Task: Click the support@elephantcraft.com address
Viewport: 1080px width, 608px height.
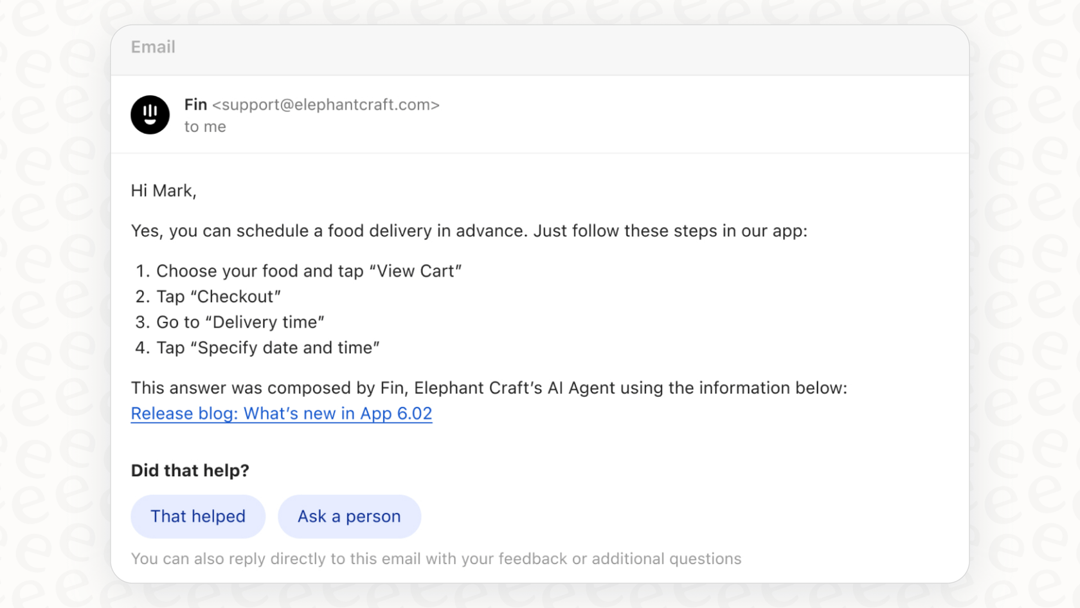Action: (x=326, y=105)
